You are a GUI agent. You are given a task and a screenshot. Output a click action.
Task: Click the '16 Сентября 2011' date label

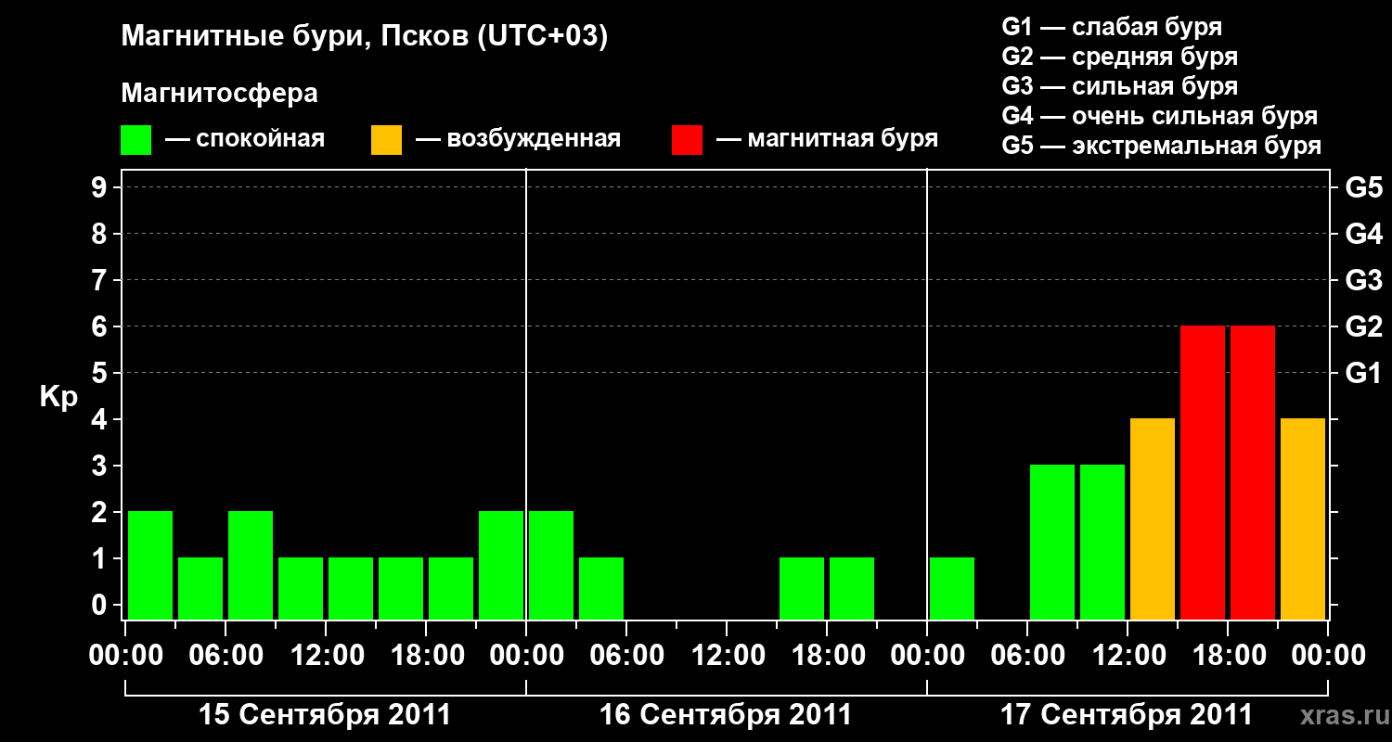726,714
